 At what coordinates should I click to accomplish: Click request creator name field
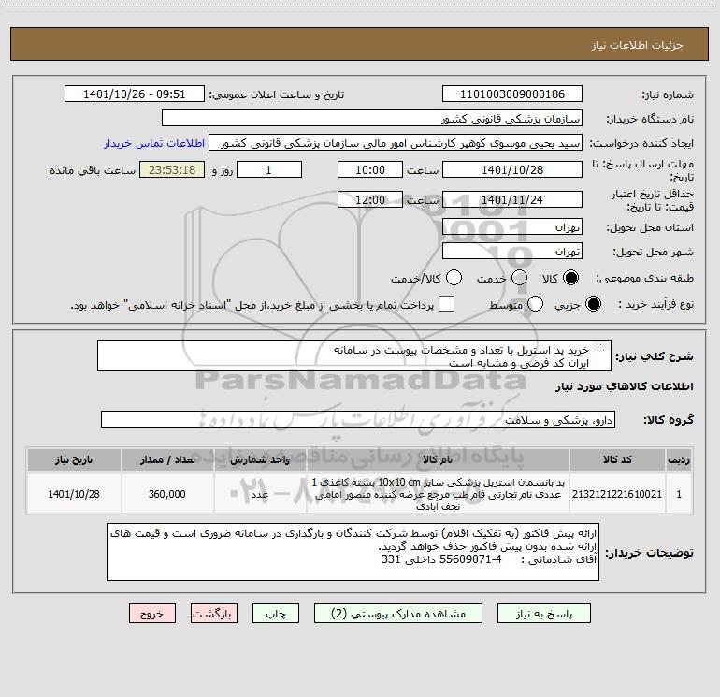click(396, 143)
